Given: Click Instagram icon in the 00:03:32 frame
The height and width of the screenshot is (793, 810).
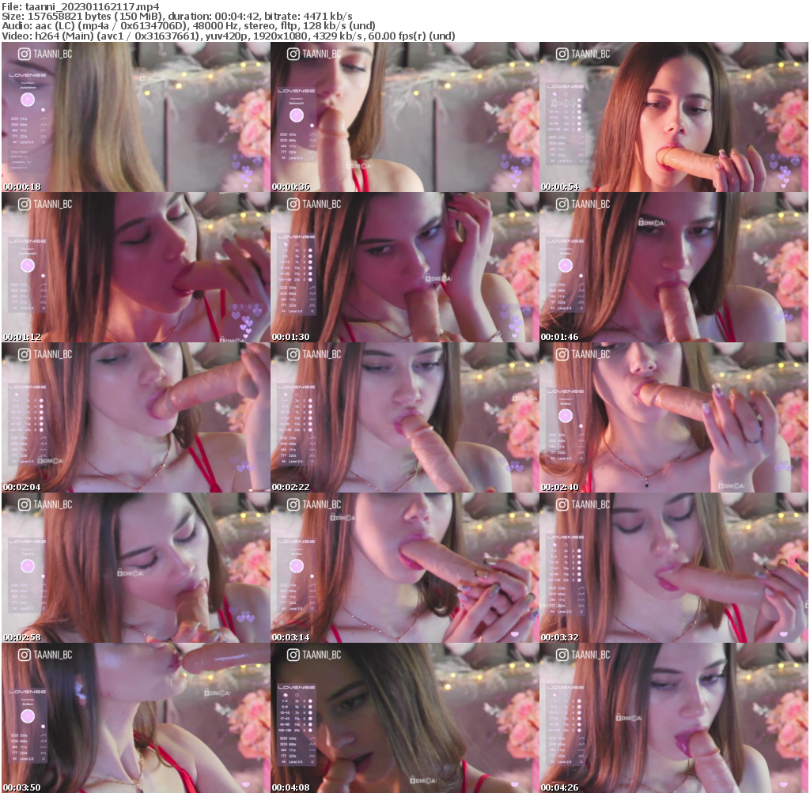Looking at the screenshot, I should click(x=562, y=504).
